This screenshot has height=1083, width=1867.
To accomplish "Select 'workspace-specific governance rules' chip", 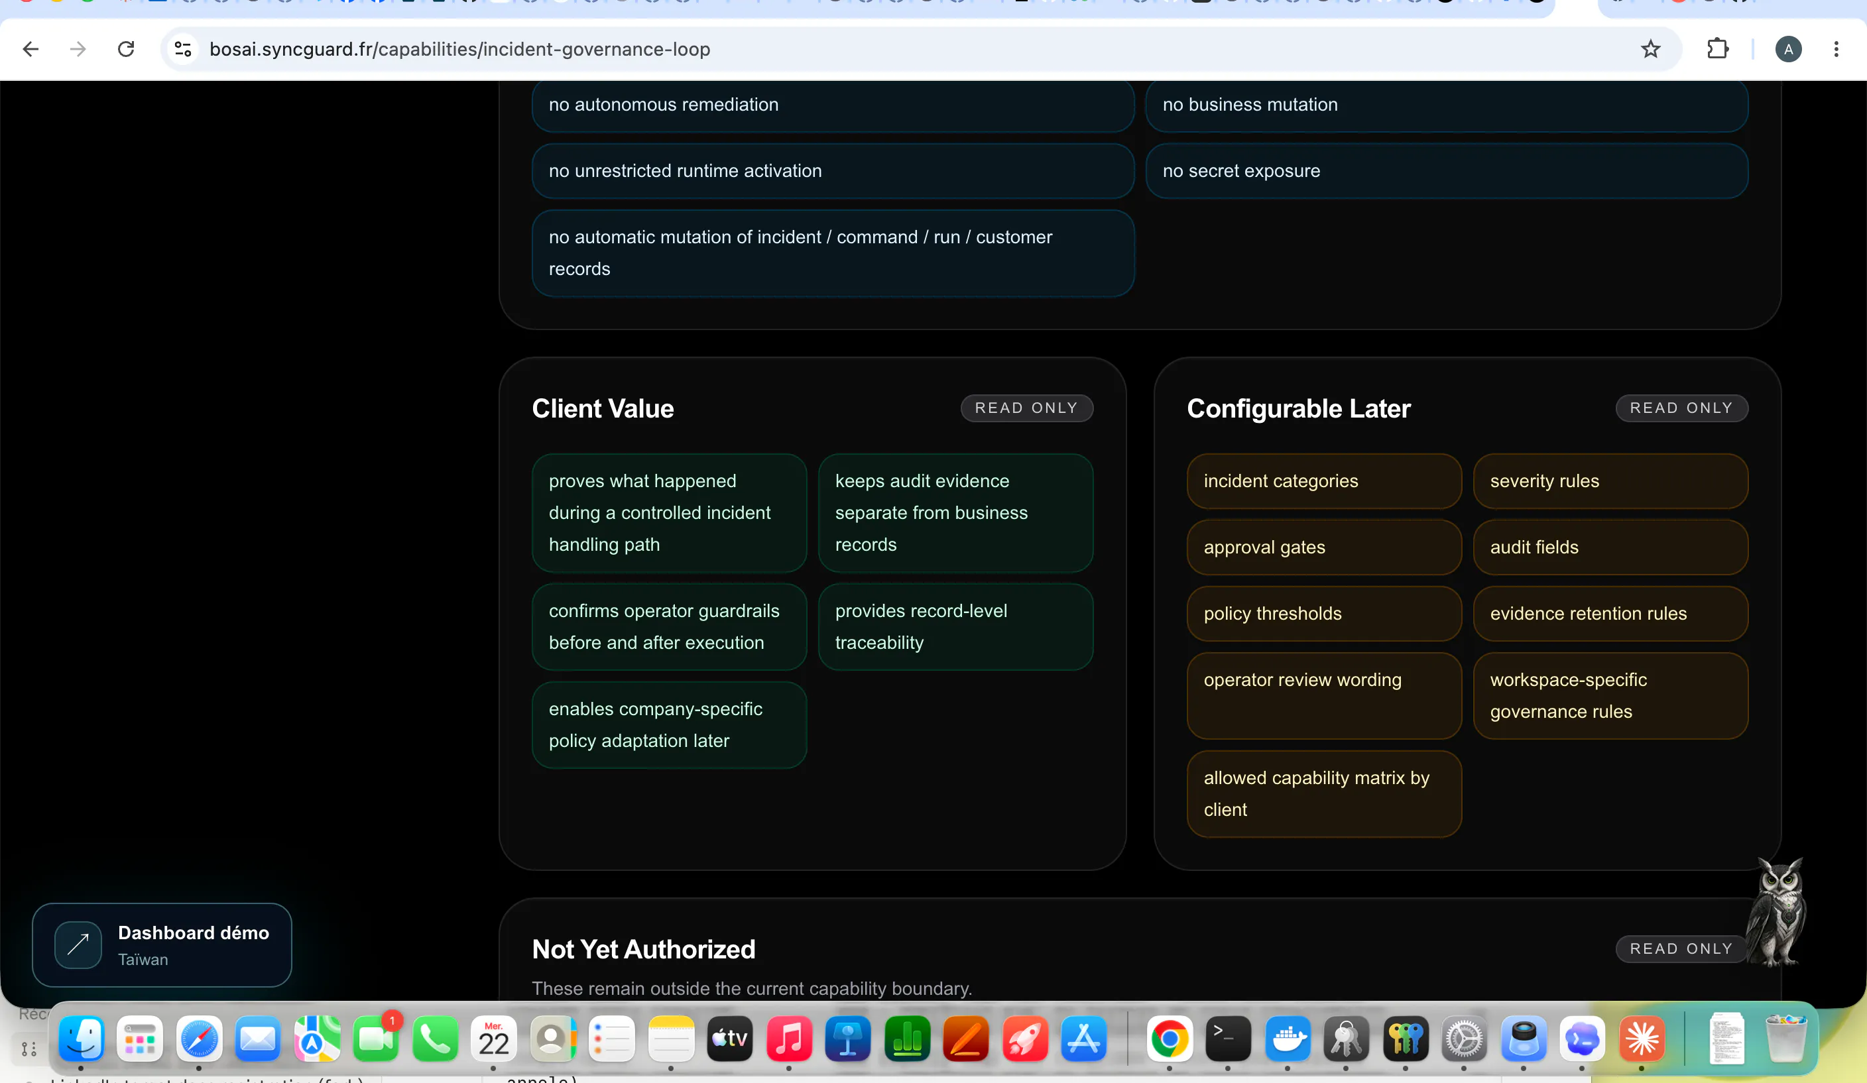I will click(1610, 695).
